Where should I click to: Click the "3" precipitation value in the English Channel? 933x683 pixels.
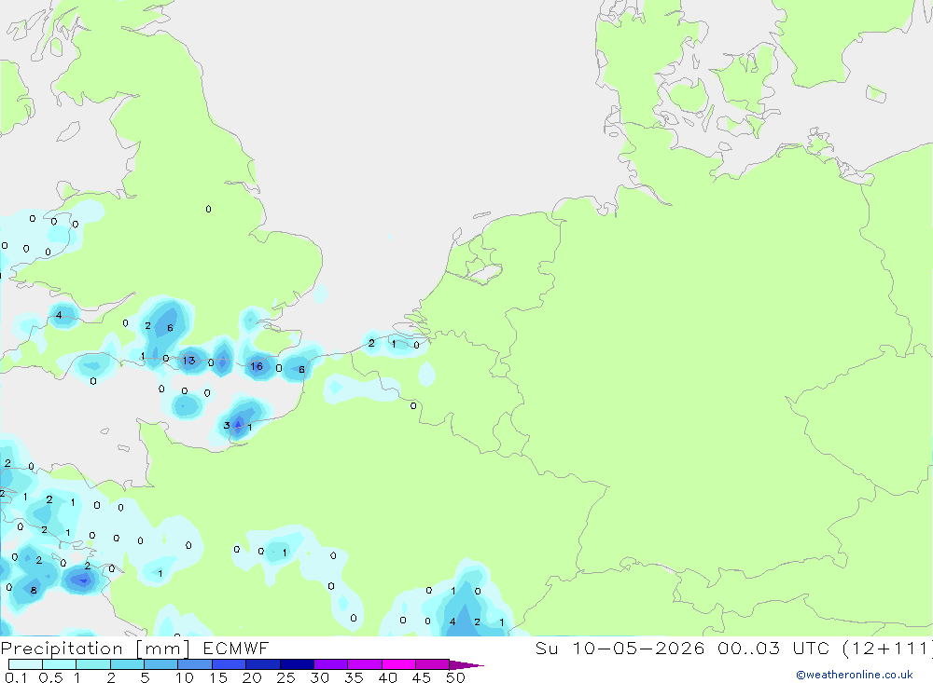pyautogui.click(x=227, y=425)
